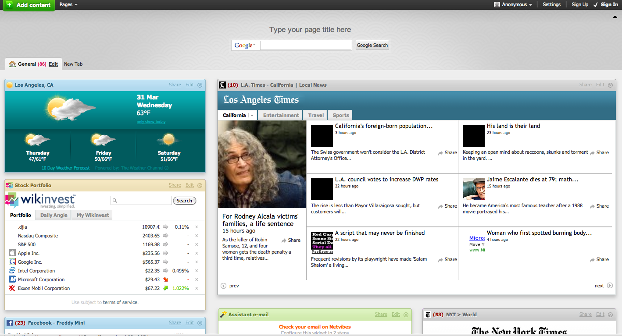This screenshot has width=622, height=336.
Task: Collapse the page header with top-right arrow
Action: pyautogui.click(x=615, y=17)
